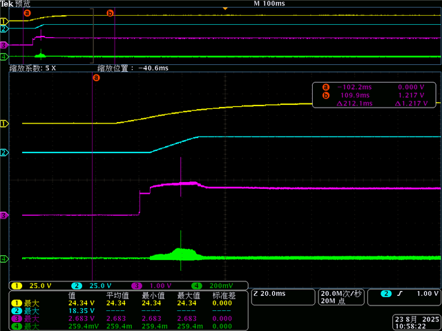Image resolution: width=442 pixels, height=331 pixels.
Task: Click cursor a marker in overview strip
Action: point(27,12)
